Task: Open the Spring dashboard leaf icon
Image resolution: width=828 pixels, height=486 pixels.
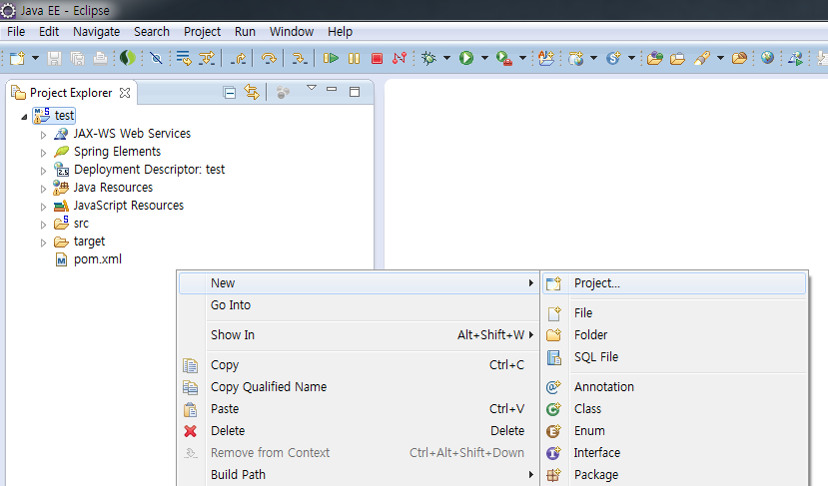Action: [127, 58]
